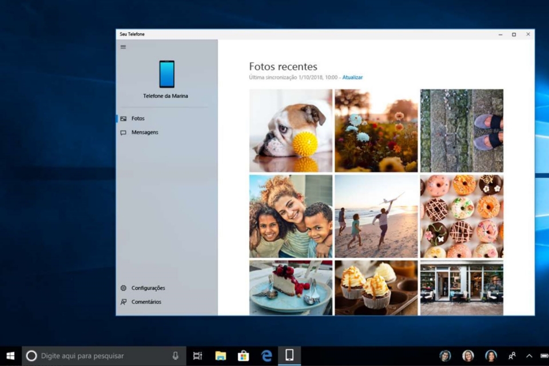Open the caramel cupcakes photo

pos(376,288)
